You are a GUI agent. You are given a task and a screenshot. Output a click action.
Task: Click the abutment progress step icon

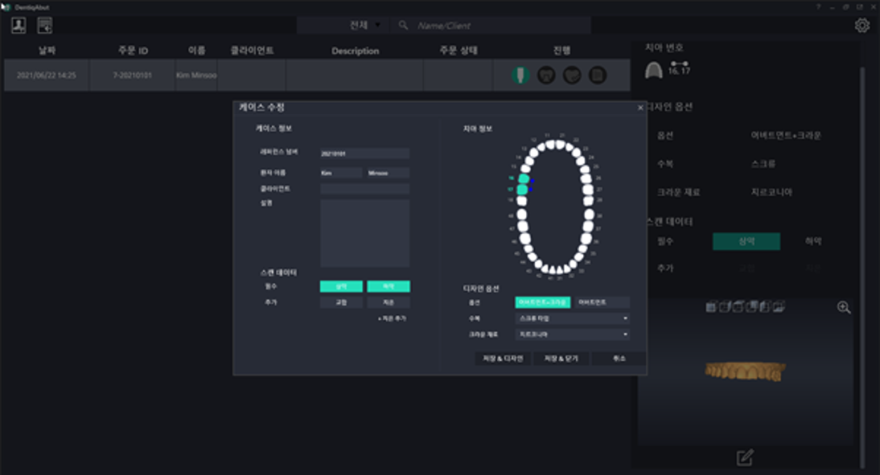(x=520, y=76)
